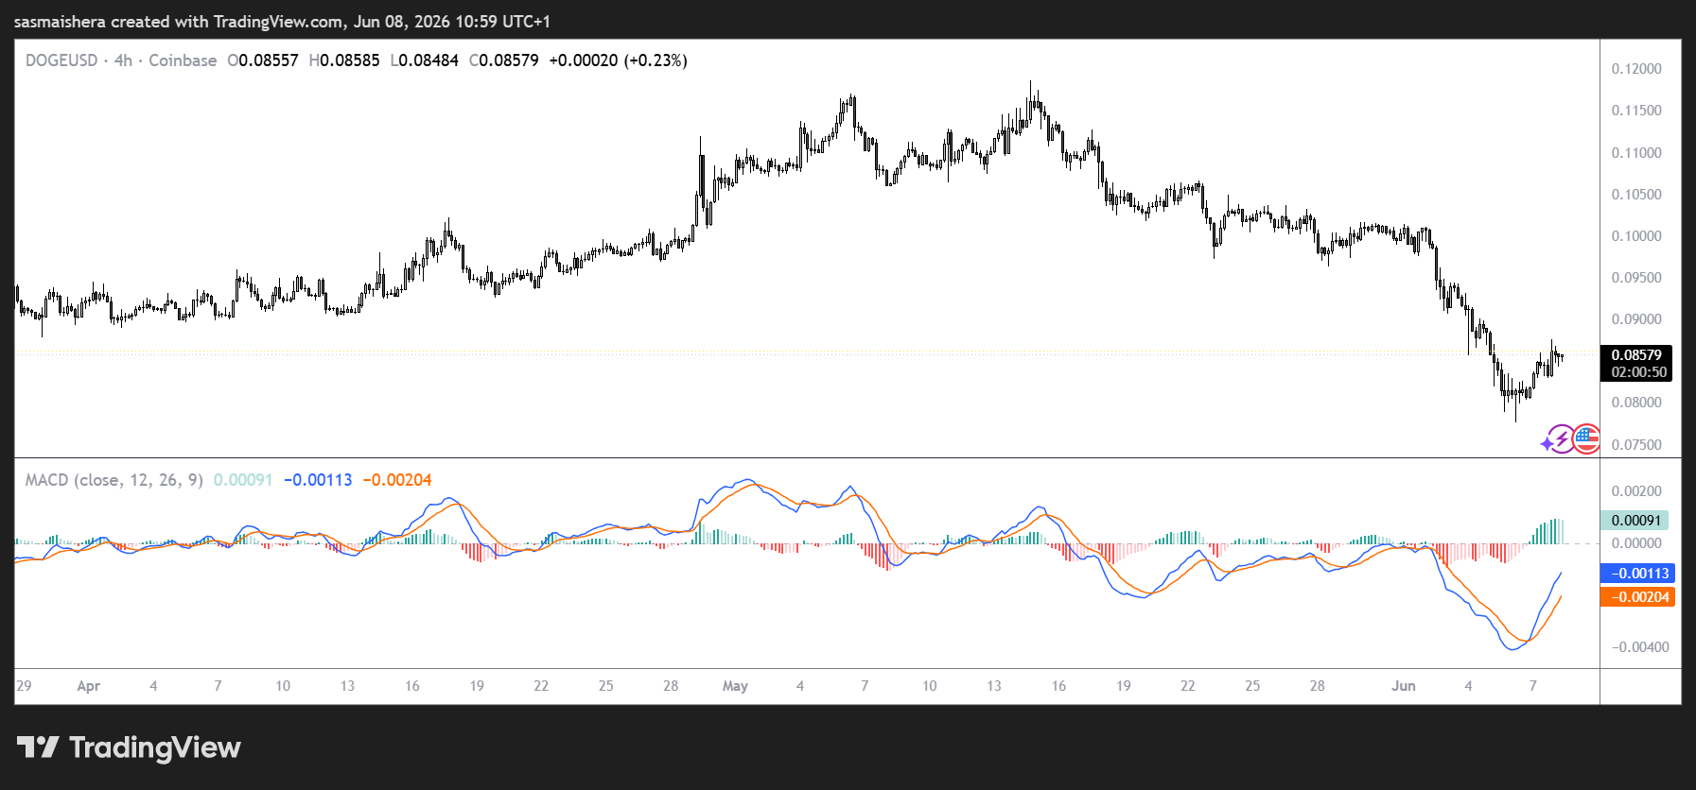Select the MACD (close, 12, 26, 9) indicator title
The image size is (1696, 790).
114,480
